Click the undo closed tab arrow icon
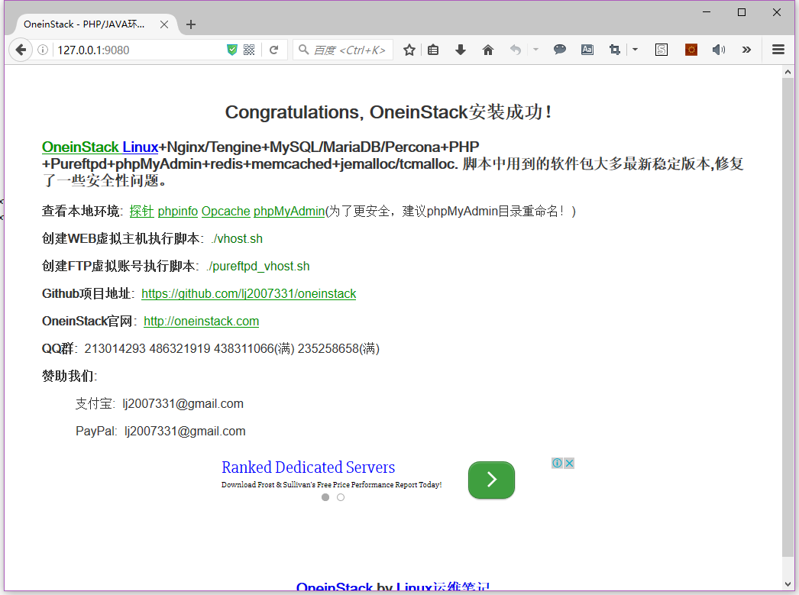 516,50
